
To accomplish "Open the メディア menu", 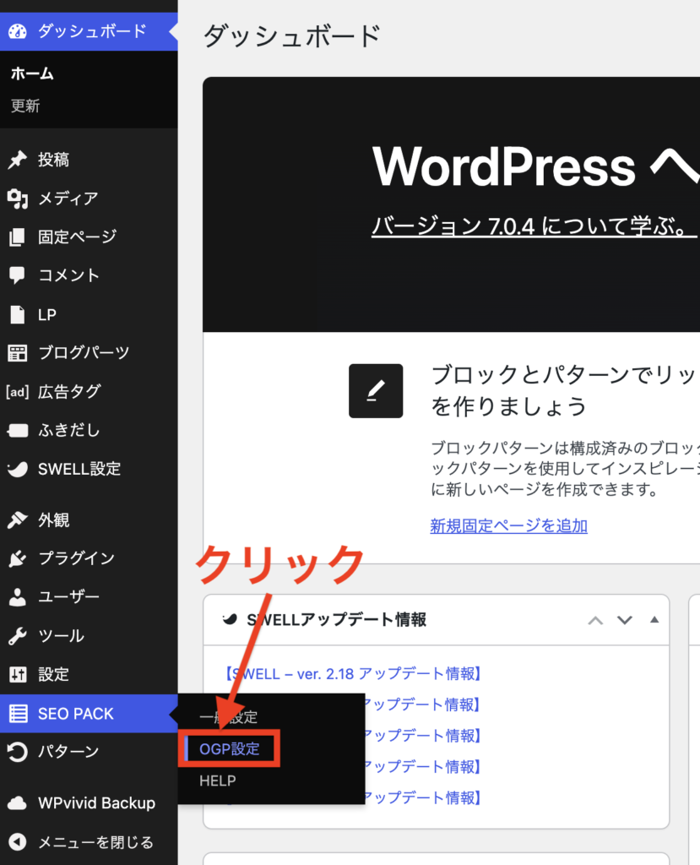I will click(89, 199).
